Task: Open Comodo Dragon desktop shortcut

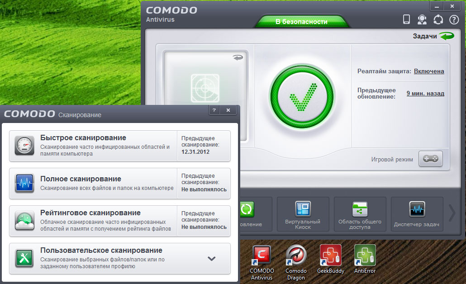Action: pyautogui.click(x=296, y=263)
